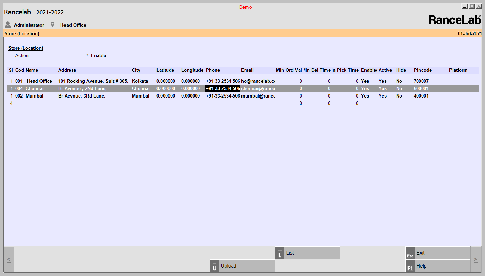Screen dimensions: 485x276
Task: Click the Exit button
Action: [x=438, y=253]
